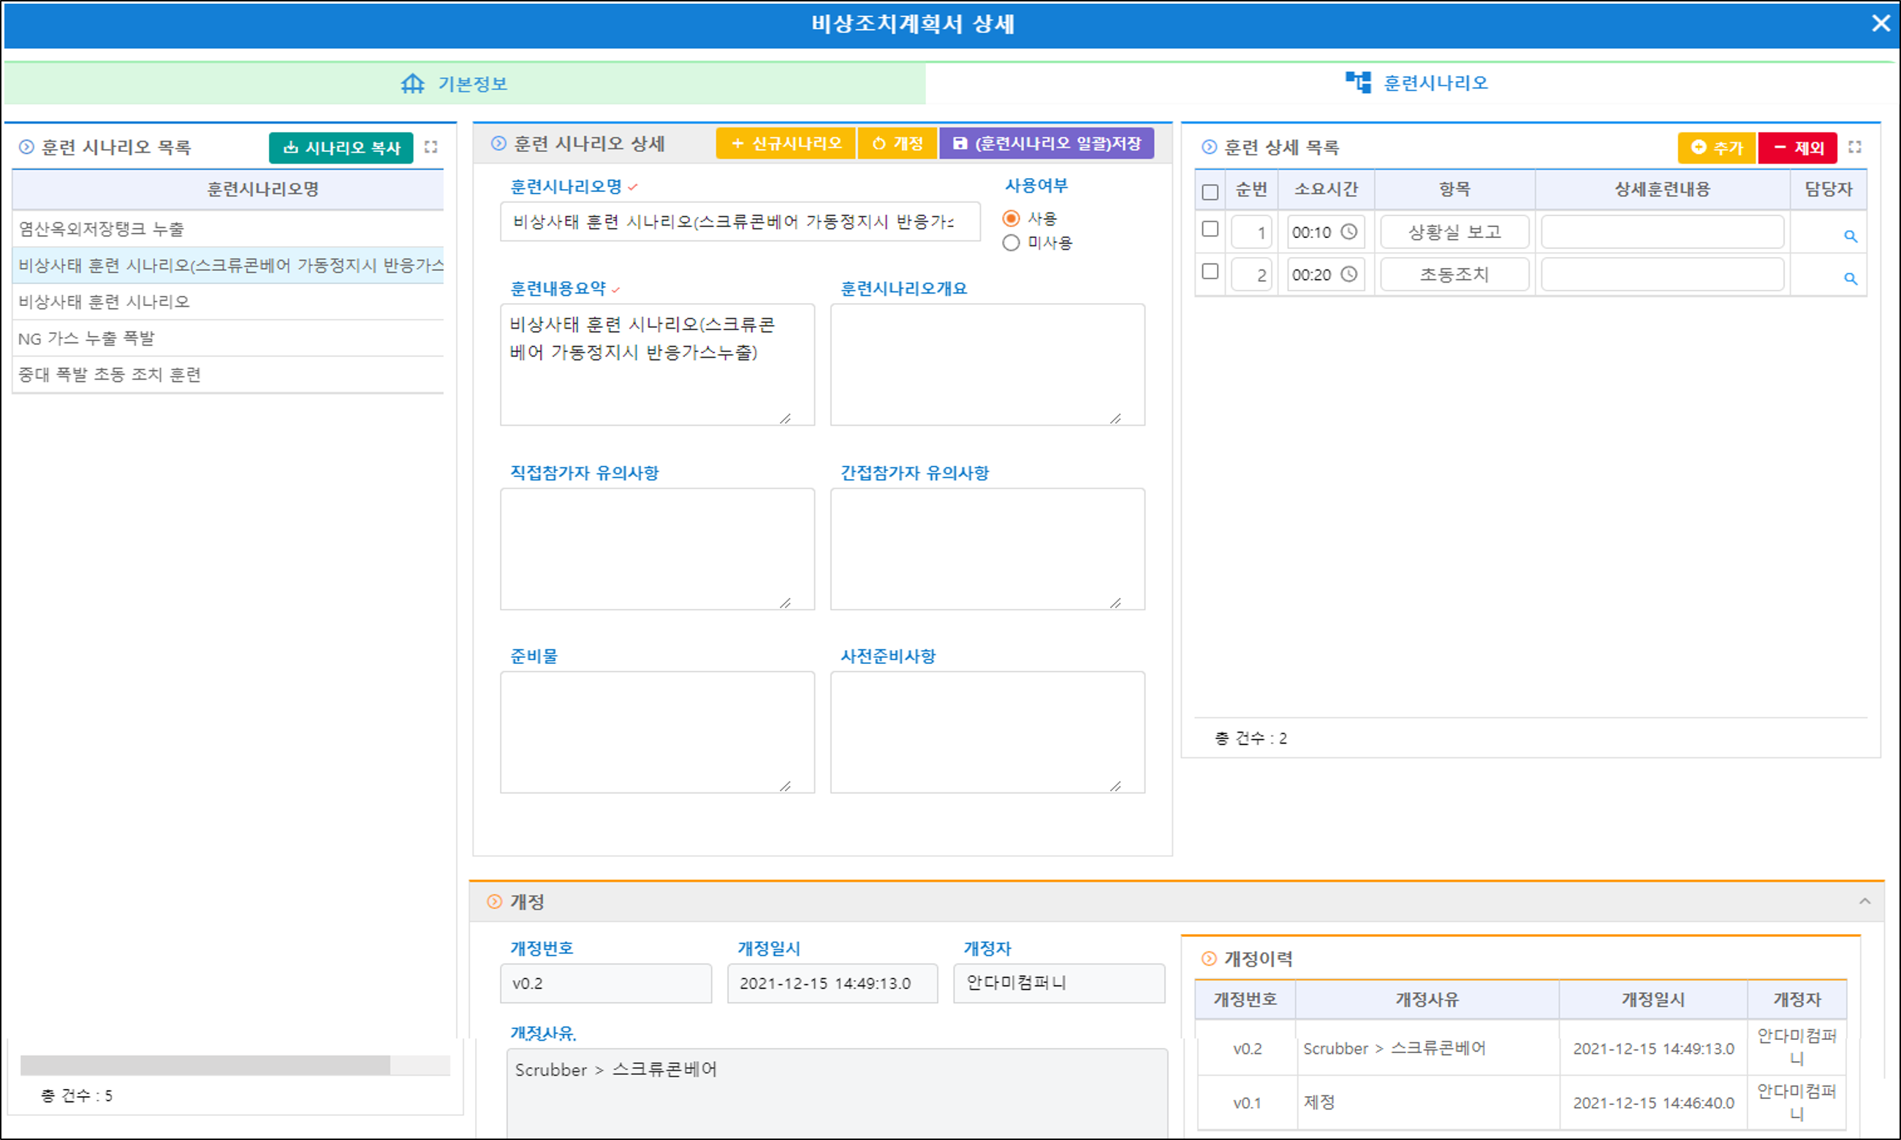Image resolution: width=1901 pixels, height=1140 pixels.
Task: Select the 사용 radio button
Action: coord(1011,219)
